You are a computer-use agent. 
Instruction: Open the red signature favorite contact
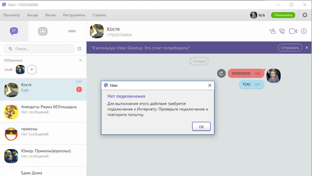coord(8,70)
